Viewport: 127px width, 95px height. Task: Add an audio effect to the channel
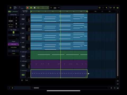(x=13, y=47)
